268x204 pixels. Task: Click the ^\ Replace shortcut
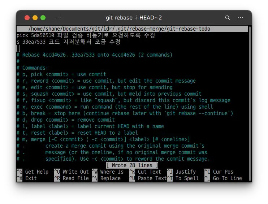[x=106, y=178]
